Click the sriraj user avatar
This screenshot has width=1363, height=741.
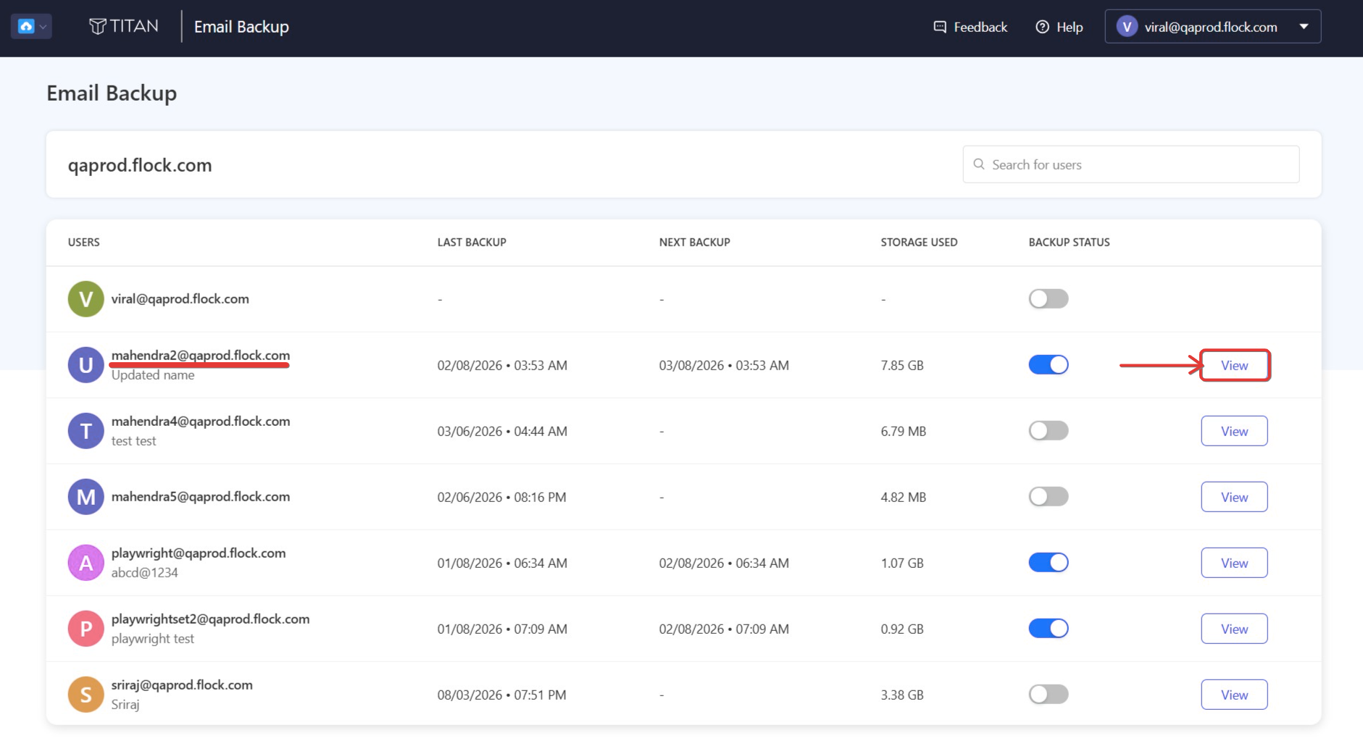[x=86, y=695]
